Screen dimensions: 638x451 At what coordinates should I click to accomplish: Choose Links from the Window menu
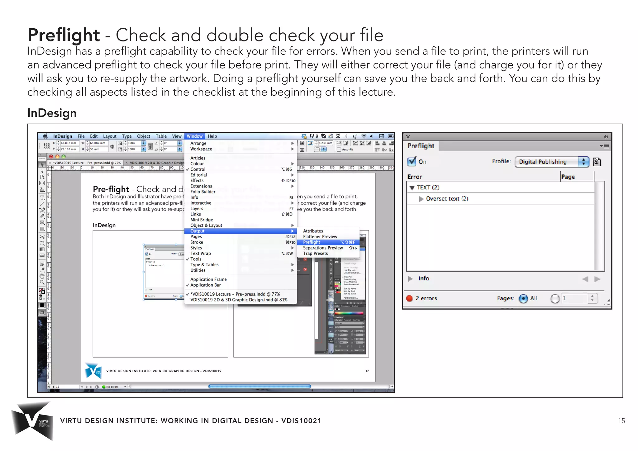point(241,214)
